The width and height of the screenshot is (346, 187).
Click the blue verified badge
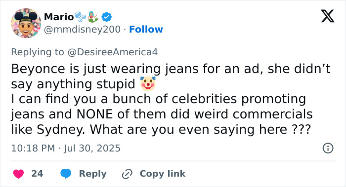tap(106, 17)
